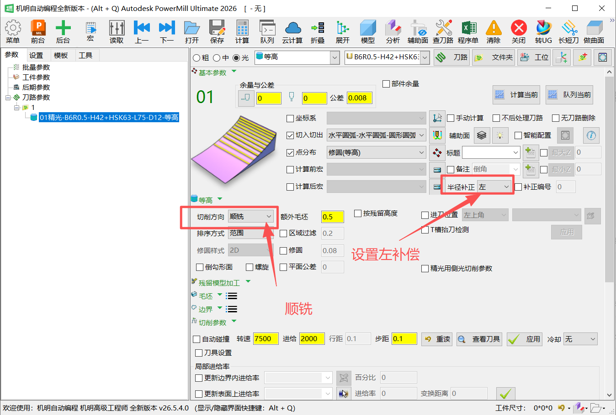Select 后期参数 in the tree
The width and height of the screenshot is (616, 415).
(36, 88)
